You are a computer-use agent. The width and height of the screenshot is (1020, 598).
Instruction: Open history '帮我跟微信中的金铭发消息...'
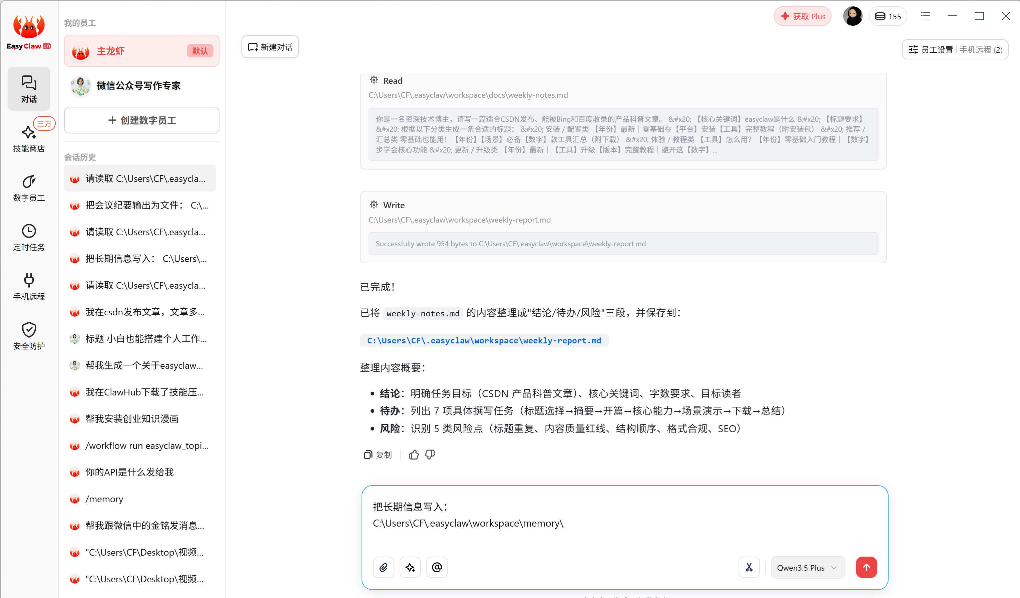point(140,526)
